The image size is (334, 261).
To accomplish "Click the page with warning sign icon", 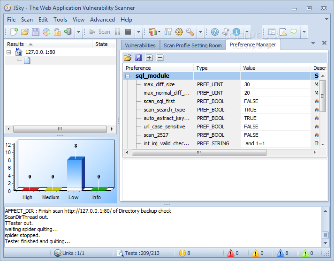I will [x=283, y=32].
